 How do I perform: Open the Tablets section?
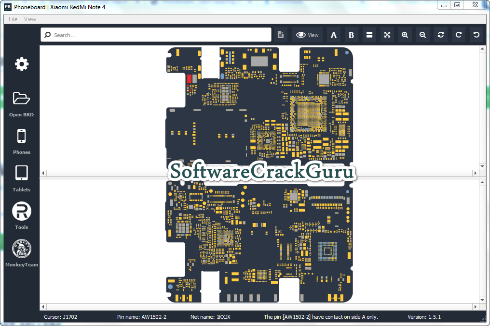coord(22,173)
